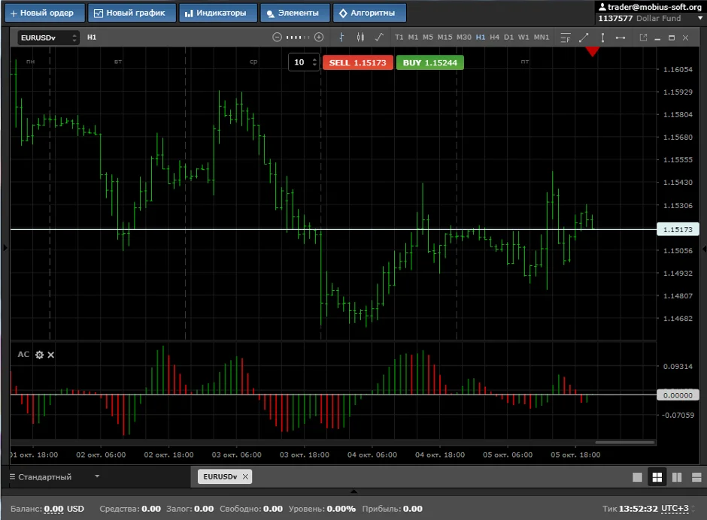Screen dimensions: 707x520
Task: Select the vertical line drawing tool
Action: pyautogui.click(x=602, y=38)
